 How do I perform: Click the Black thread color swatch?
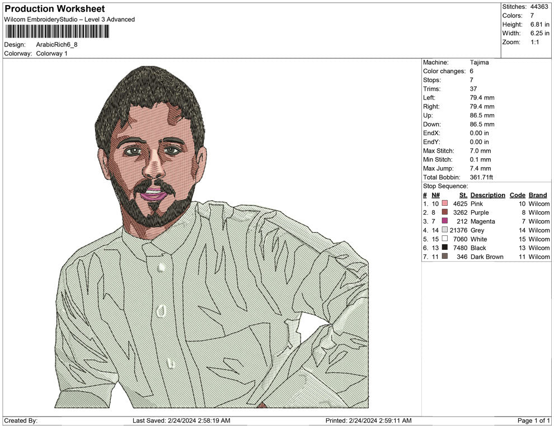point(445,248)
